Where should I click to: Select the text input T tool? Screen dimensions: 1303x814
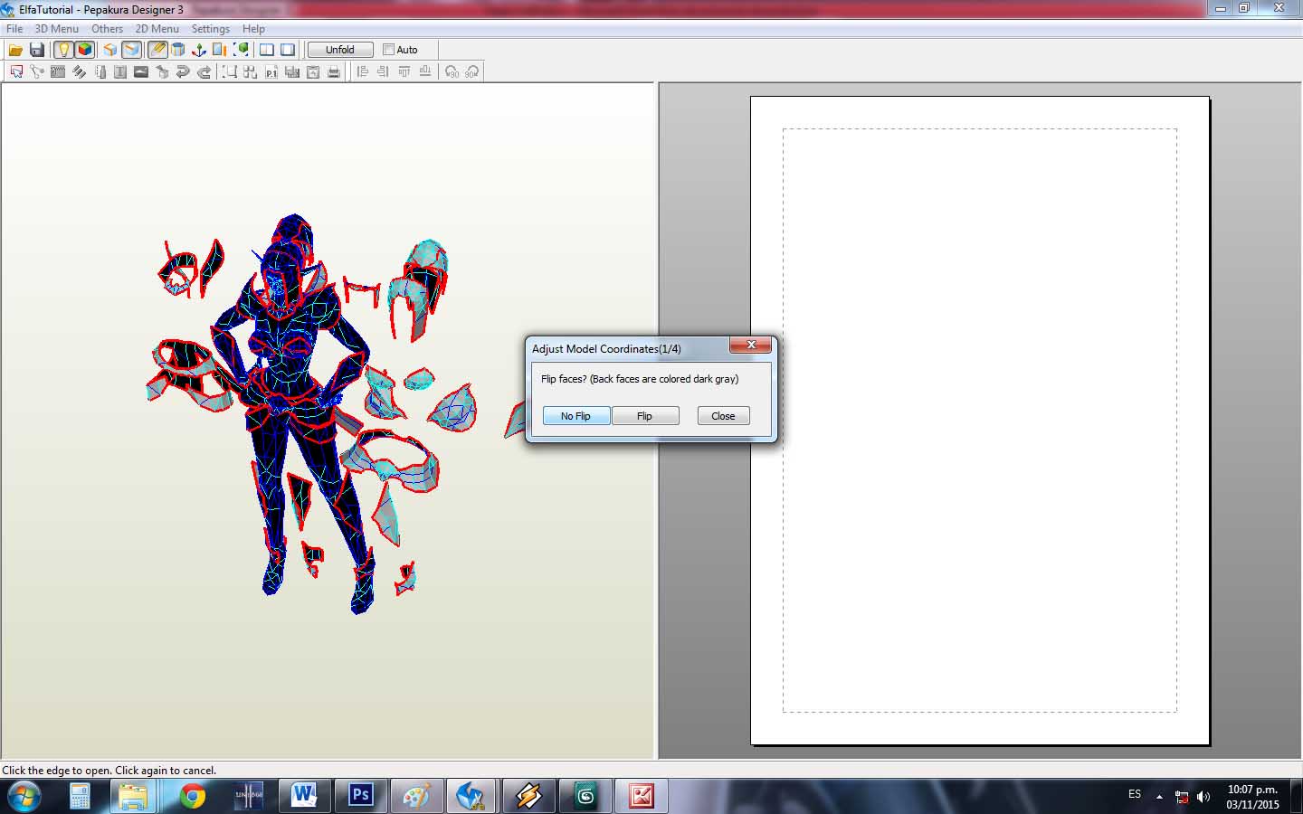tap(120, 71)
